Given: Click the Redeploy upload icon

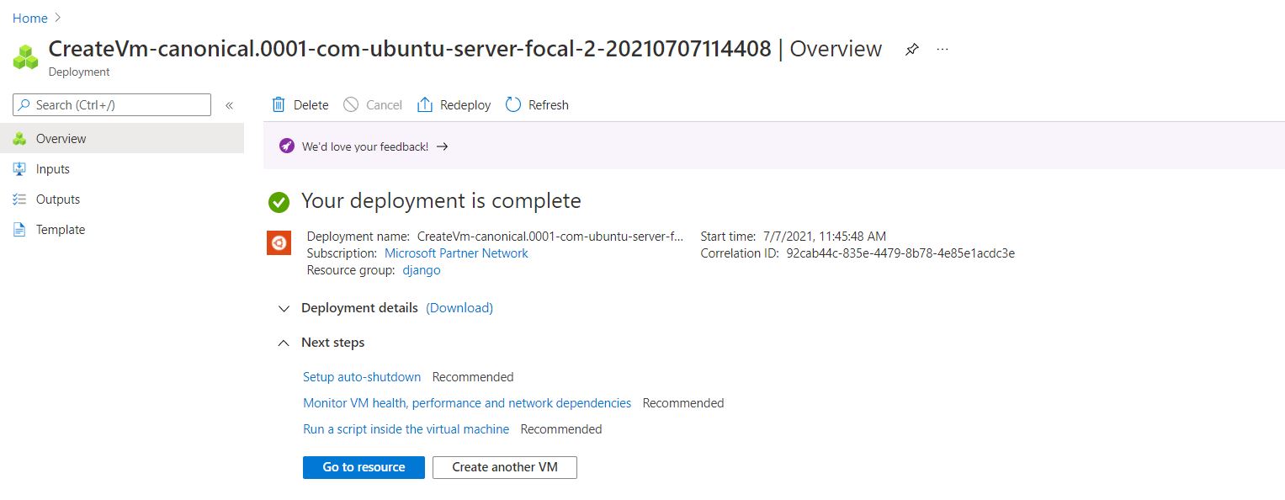Looking at the screenshot, I should pos(425,105).
